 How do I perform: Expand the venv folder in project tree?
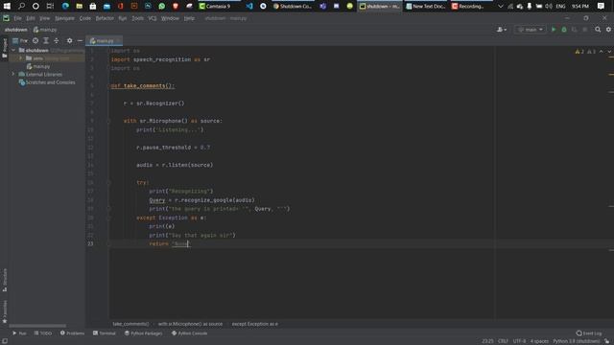click(20, 58)
